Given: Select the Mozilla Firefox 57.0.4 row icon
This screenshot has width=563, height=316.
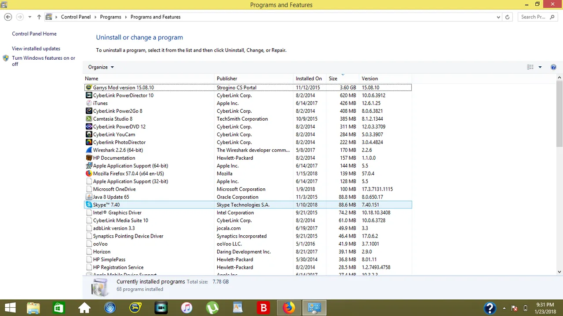Looking at the screenshot, I should [89, 174].
